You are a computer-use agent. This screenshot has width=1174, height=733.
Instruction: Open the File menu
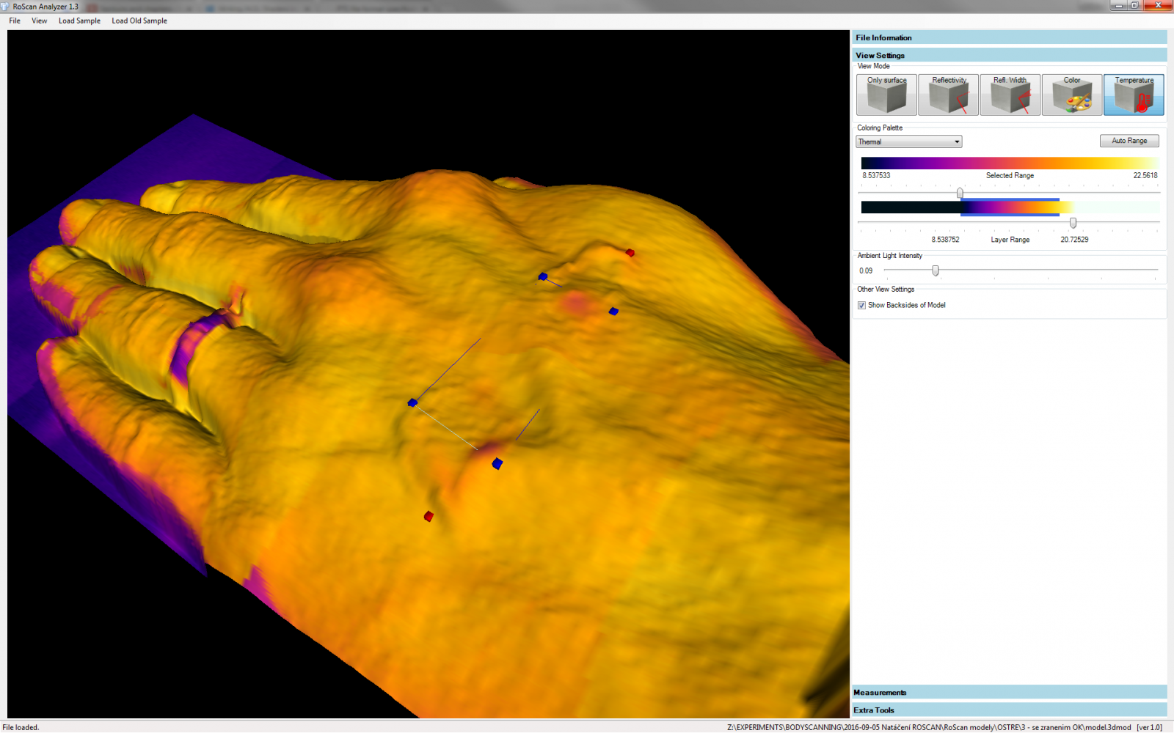coord(15,21)
